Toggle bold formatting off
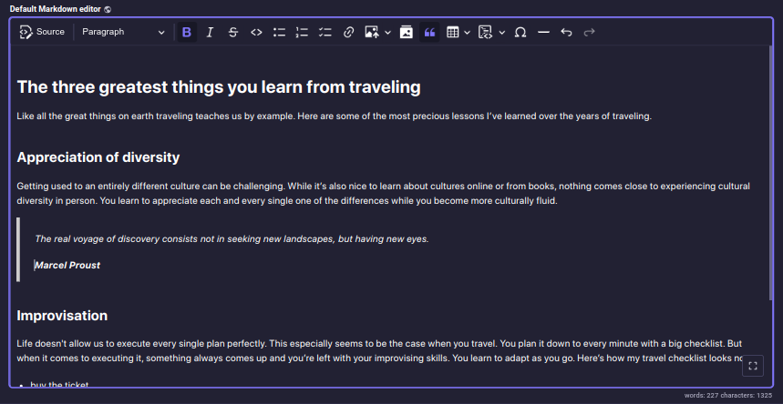 click(x=187, y=32)
